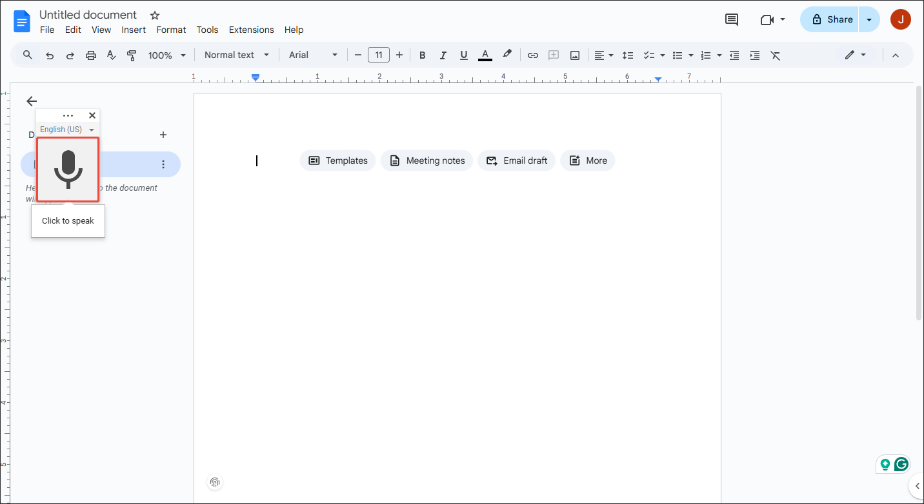The height and width of the screenshot is (504, 924).
Task: Toggle underline formatting
Action: coord(463,55)
